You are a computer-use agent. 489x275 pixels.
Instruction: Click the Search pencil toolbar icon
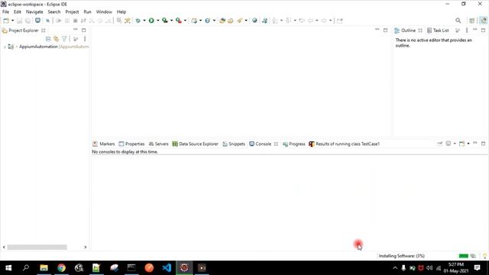(x=239, y=21)
